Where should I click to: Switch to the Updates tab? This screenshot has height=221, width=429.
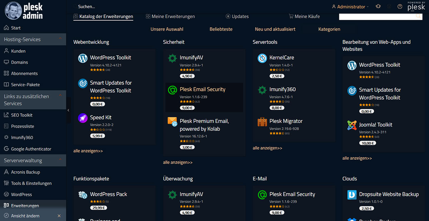tap(237, 16)
